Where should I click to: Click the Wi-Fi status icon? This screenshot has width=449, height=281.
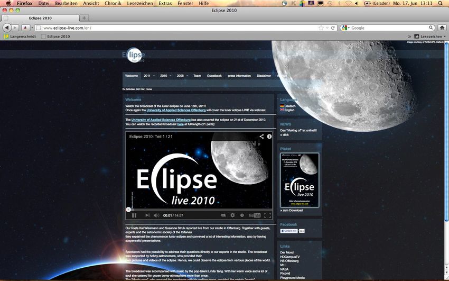(349, 4)
